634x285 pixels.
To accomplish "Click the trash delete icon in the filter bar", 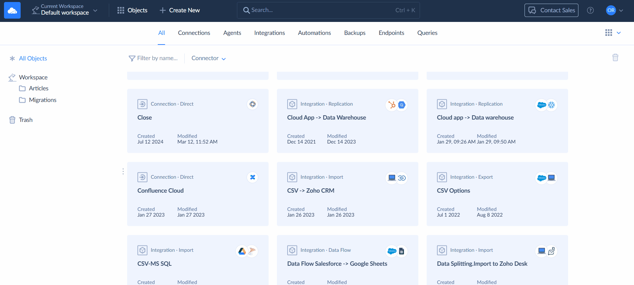I will 615,57.
